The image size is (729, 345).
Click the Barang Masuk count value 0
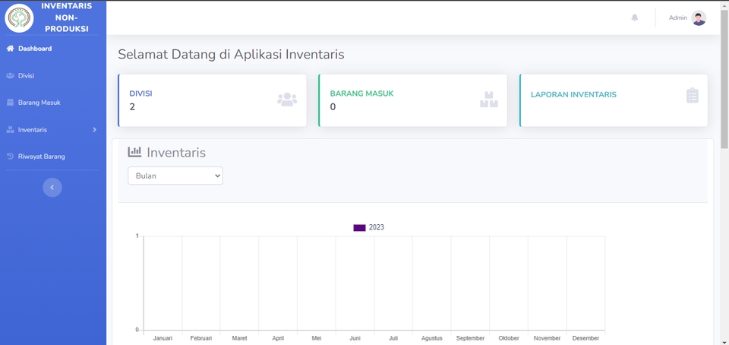333,107
